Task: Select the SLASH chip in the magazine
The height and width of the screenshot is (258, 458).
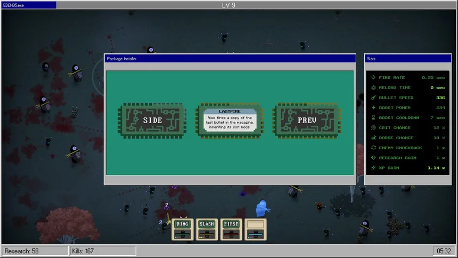Action: (207, 224)
